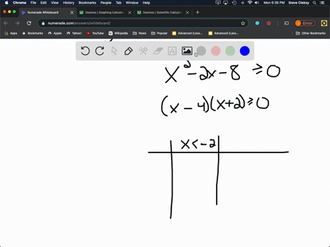This screenshot has height=247, width=330.
Task: Open the People menu
Action: coord(106,3)
